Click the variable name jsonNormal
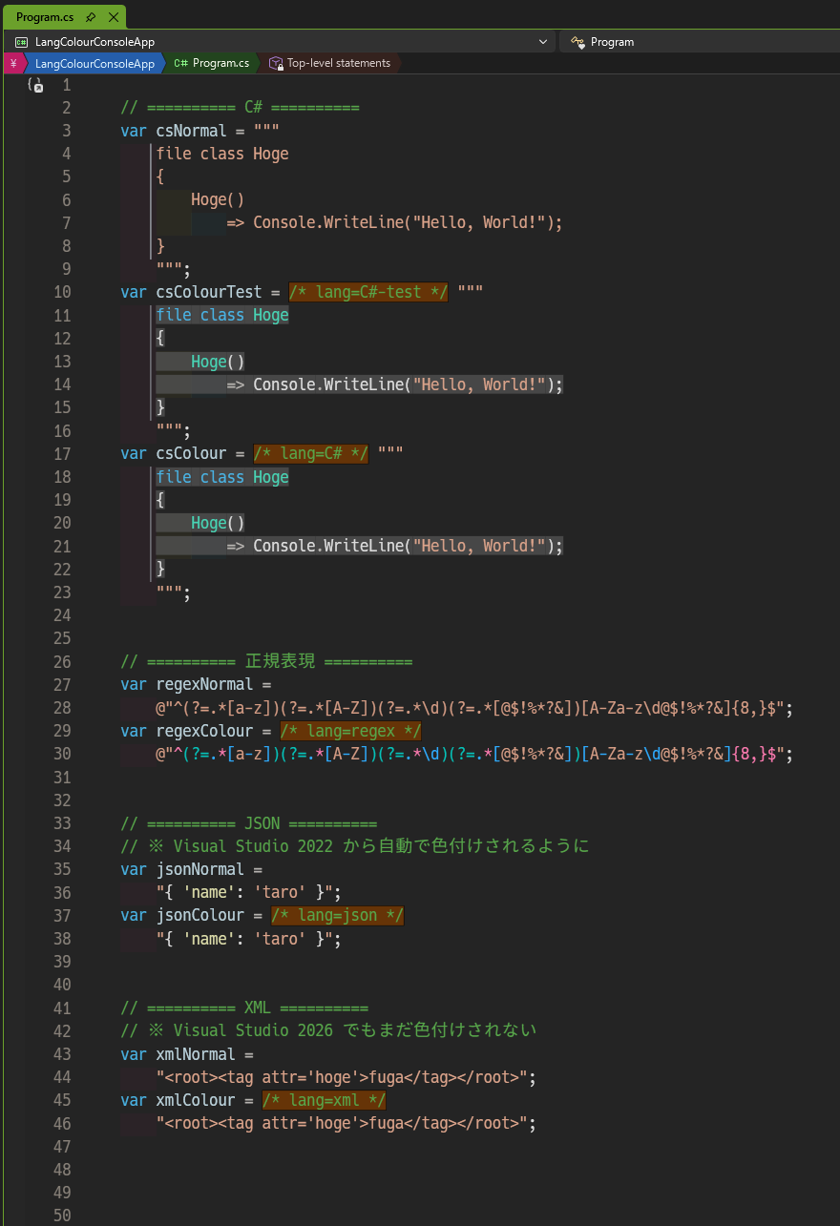Image resolution: width=840 pixels, height=1226 pixels. pos(200,869)
